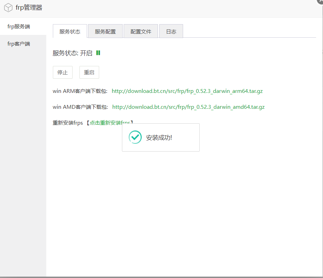Click the green checkmark success icon
Screen dimensions: 323x278
click(x=135, y=137)
